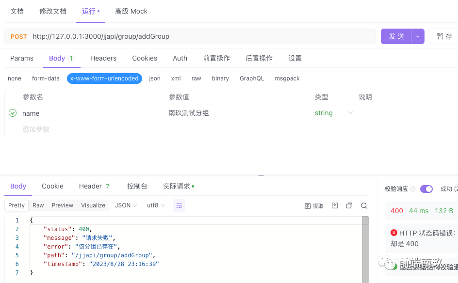The height and width of the screenshot is (283, 458).
Task: Toggle the 校验响应 switch
Action: tap(426, 189)
